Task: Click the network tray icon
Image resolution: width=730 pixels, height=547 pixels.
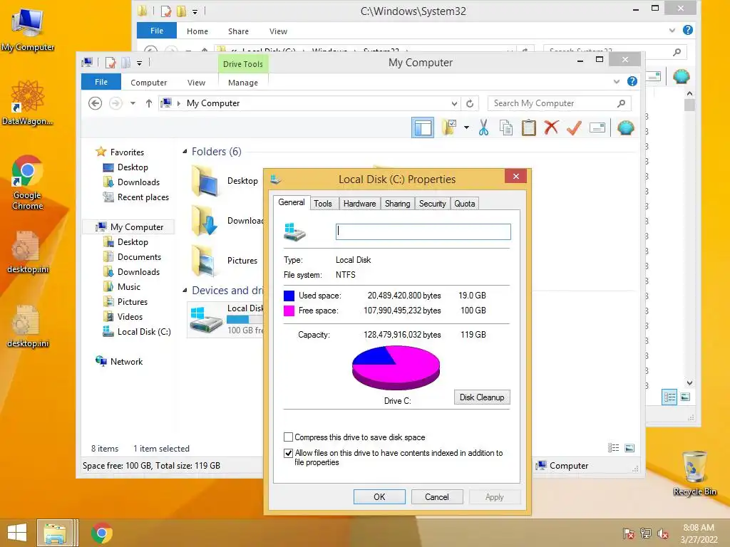Action: pos(646,533)
